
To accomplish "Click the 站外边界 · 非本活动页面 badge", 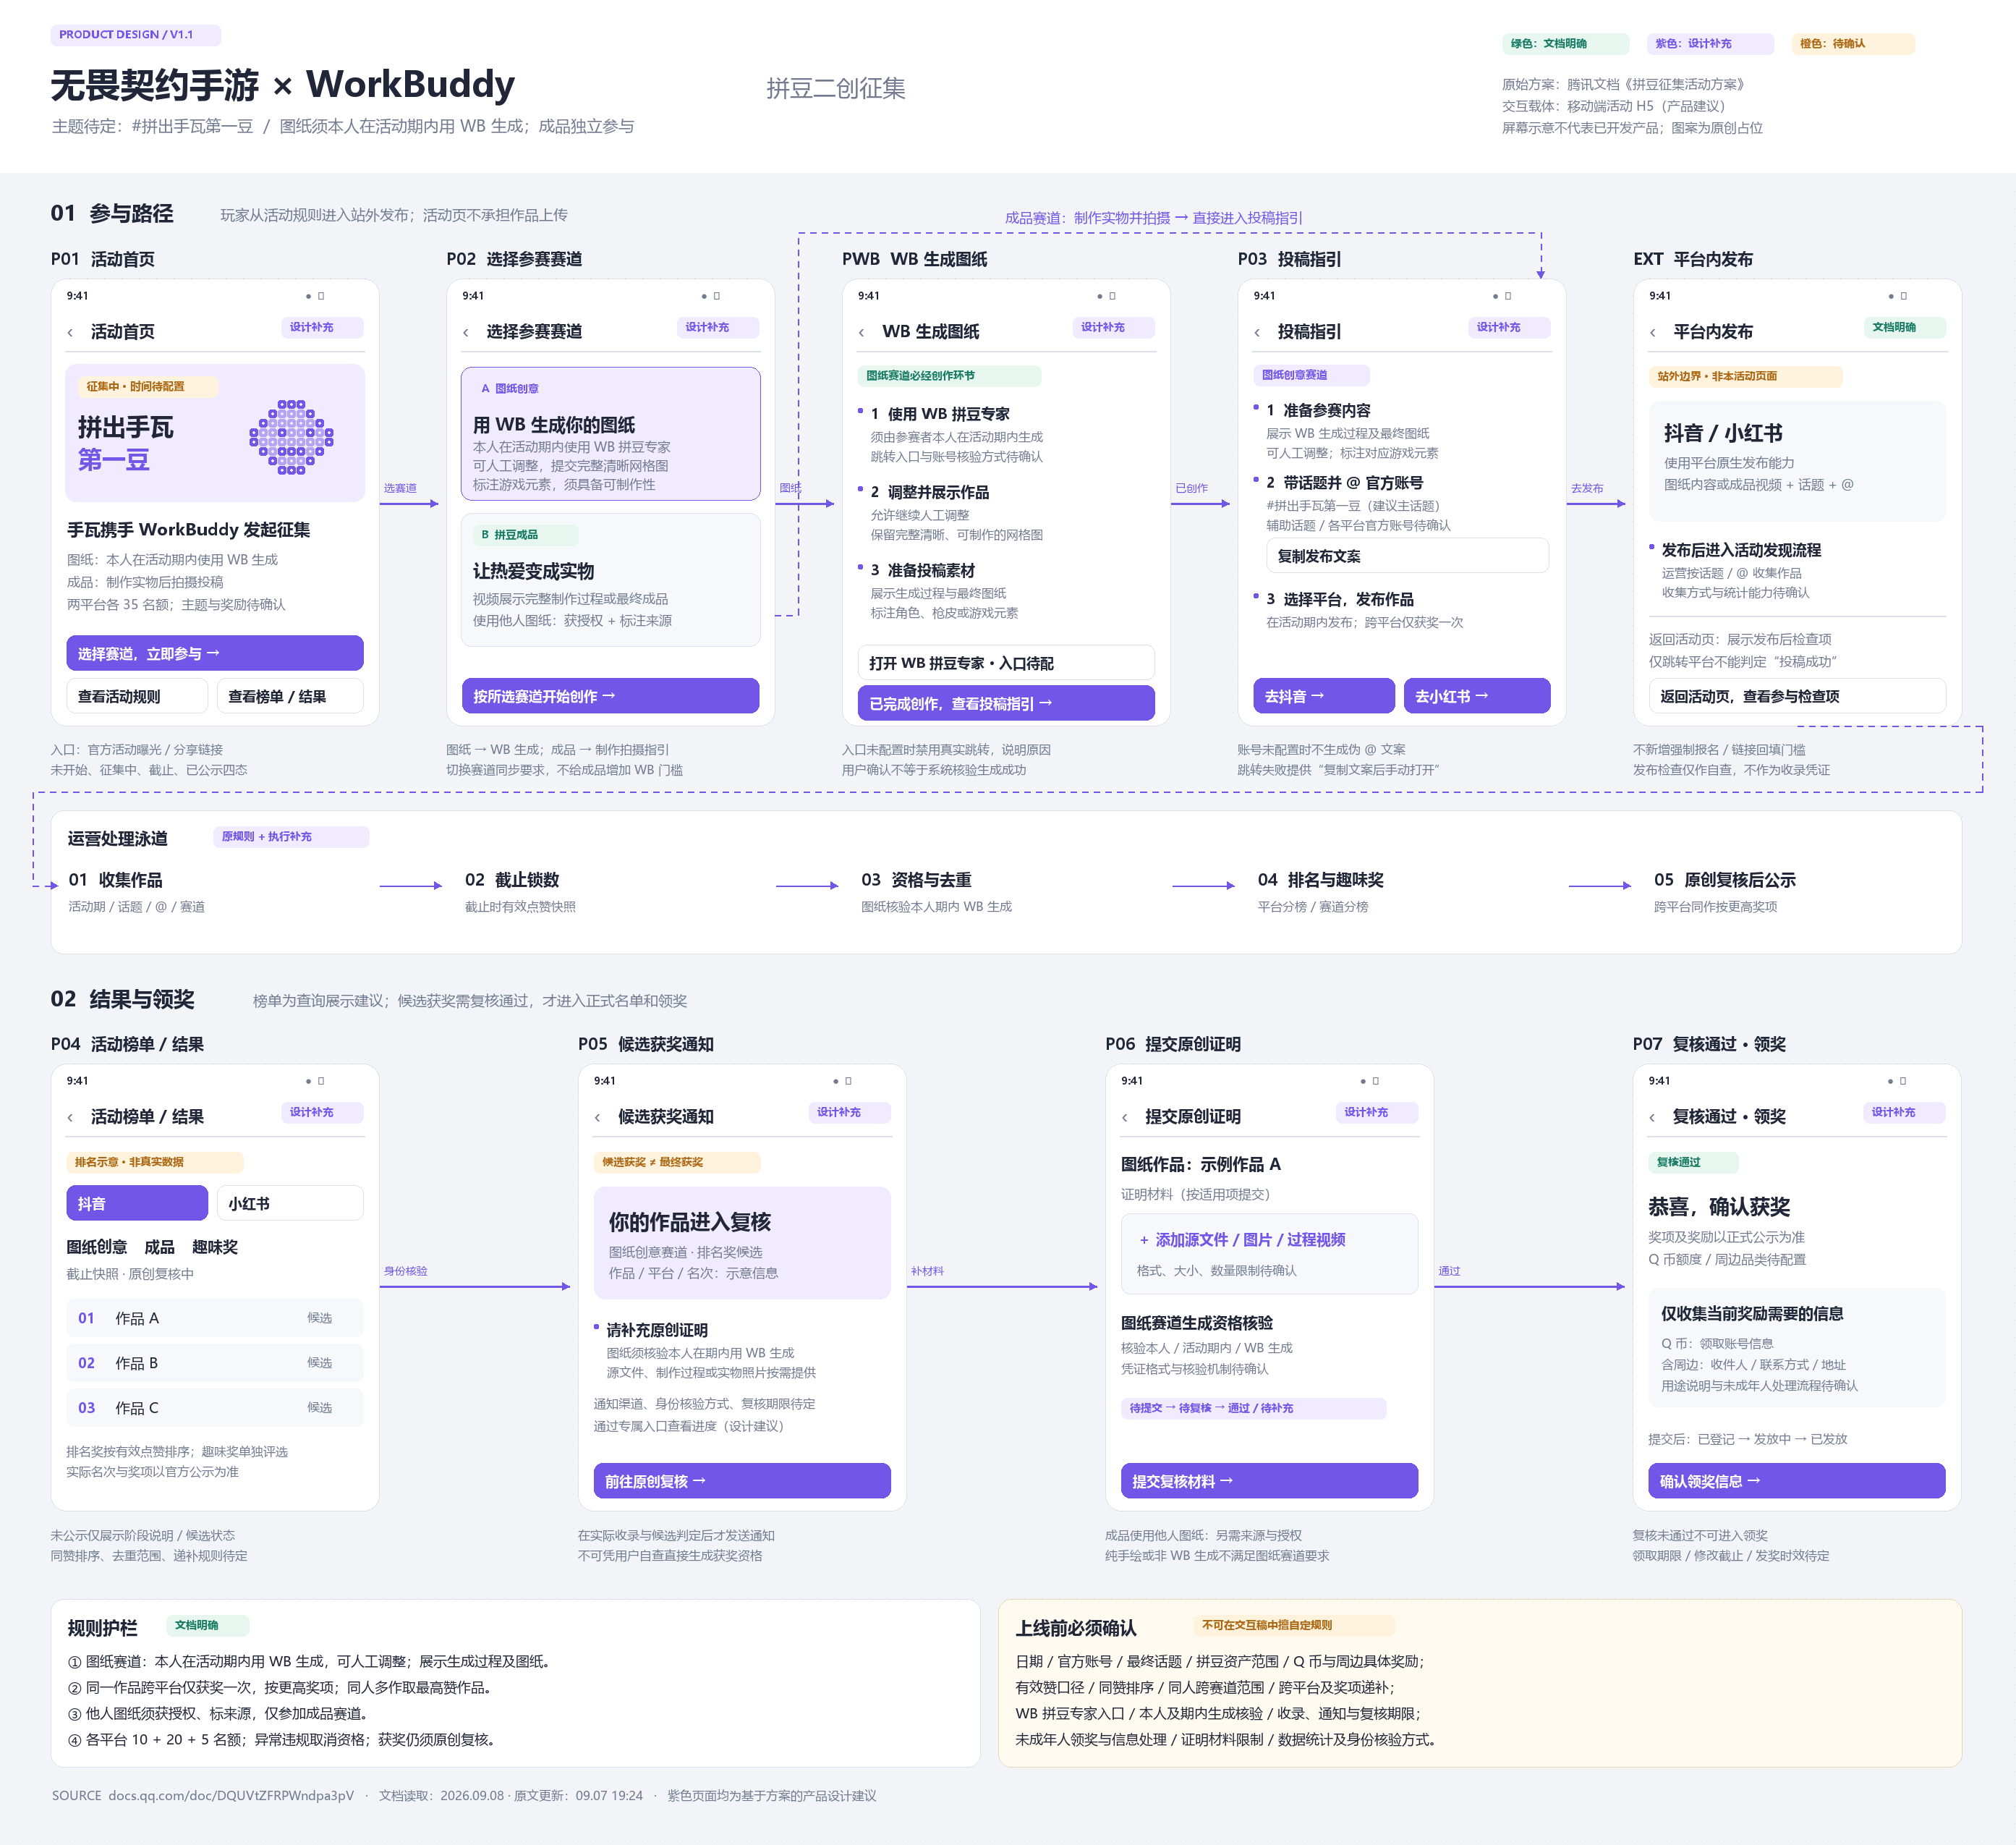I will [1745, 377].
